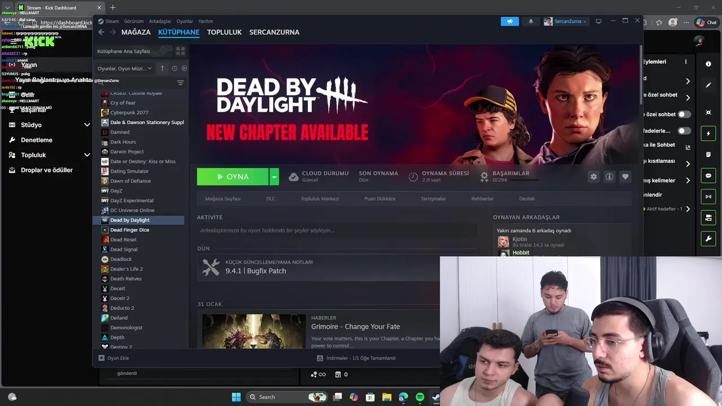722x406 pixels.
Task: Open advanced library filter options icon
Action: pos(180,83)
